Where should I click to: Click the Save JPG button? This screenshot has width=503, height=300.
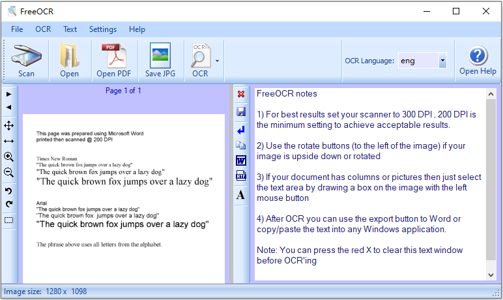160,61
